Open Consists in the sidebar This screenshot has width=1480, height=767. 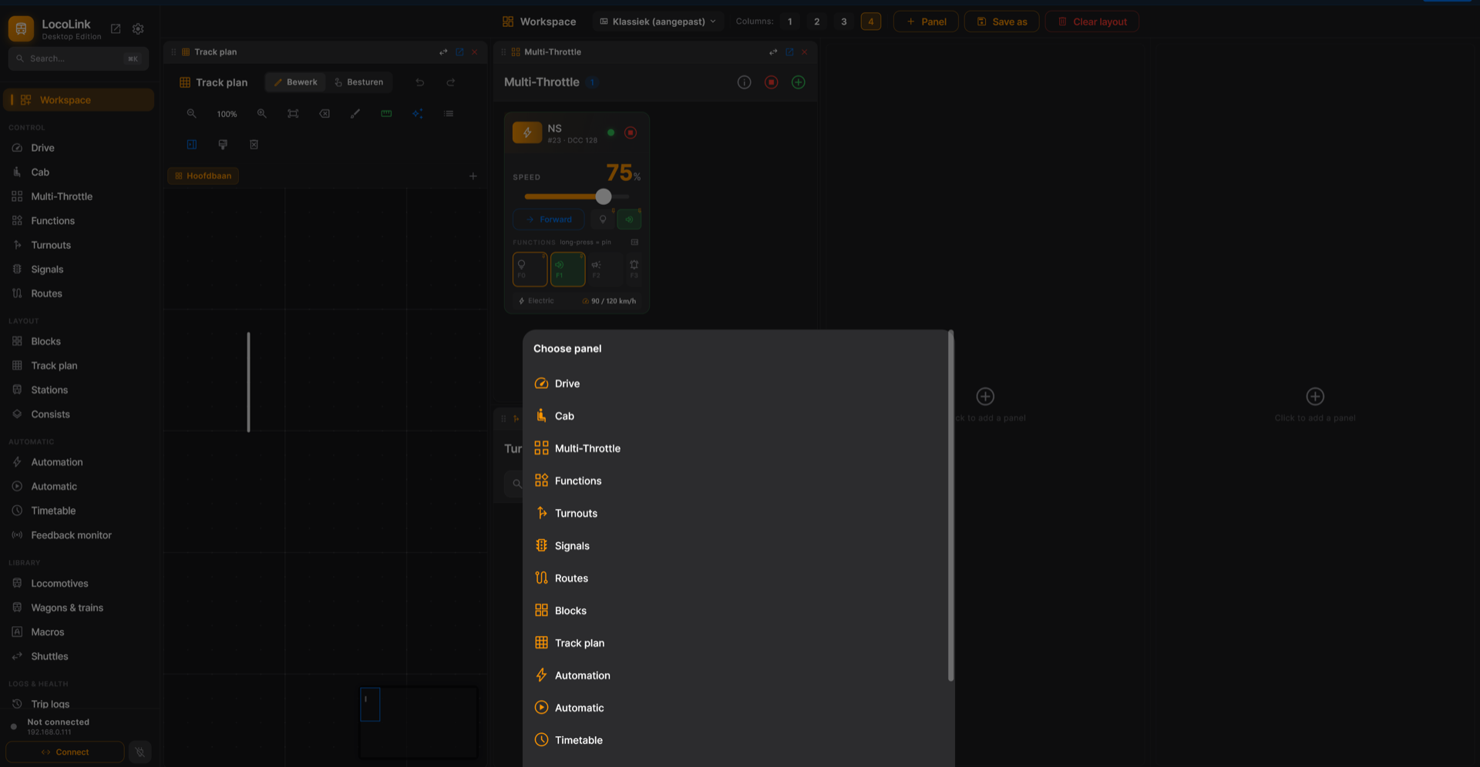click(x=79, y=414)
